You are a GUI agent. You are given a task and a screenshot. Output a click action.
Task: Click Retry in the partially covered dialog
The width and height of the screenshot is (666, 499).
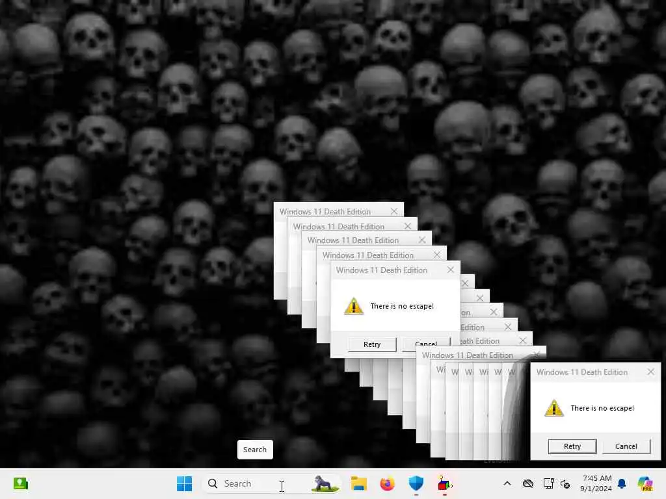(372, 344)
